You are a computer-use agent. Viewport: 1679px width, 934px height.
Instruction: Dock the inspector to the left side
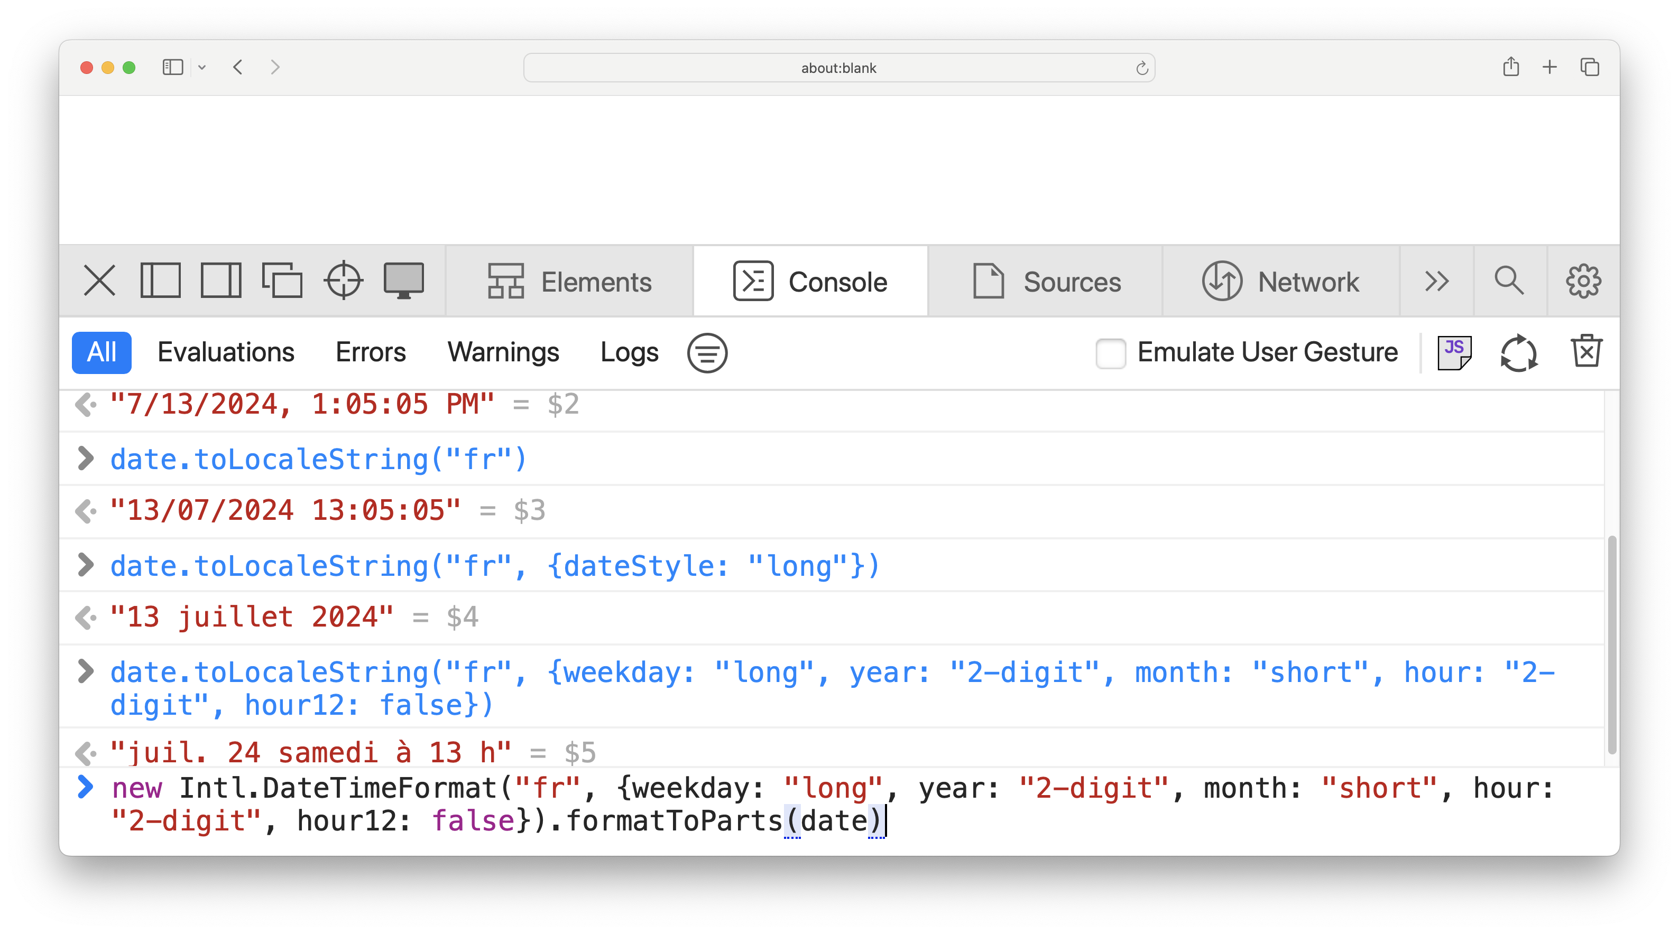(x=160, y=282)
